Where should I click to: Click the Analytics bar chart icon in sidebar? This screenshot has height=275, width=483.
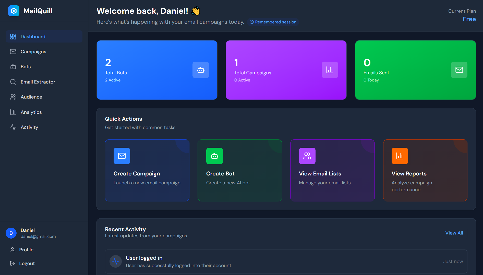(x=13, y=112)
